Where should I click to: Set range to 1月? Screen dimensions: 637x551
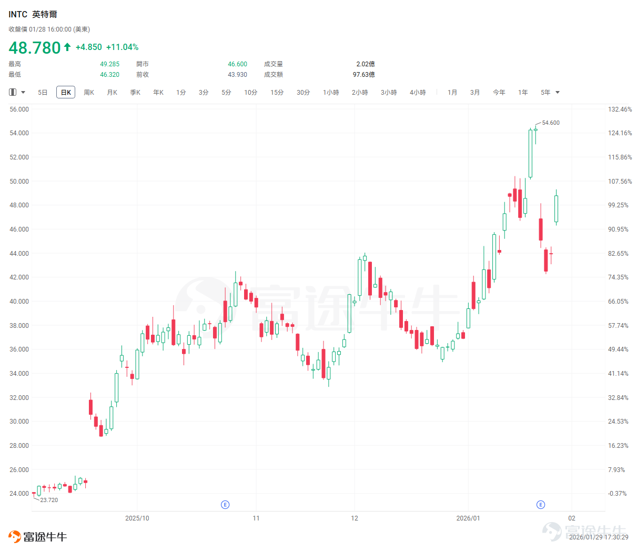[452, 93]
